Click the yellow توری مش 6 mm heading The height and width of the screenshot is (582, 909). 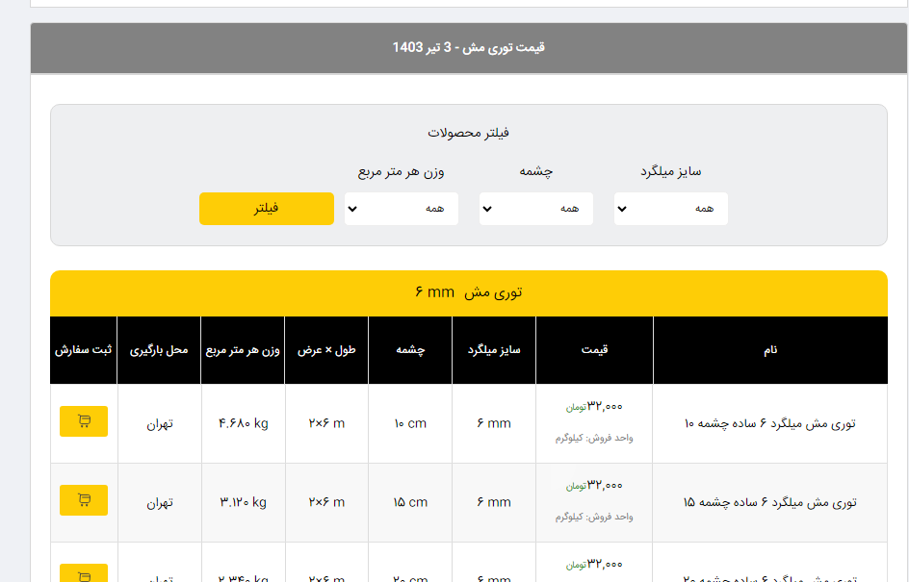(469, 292)
